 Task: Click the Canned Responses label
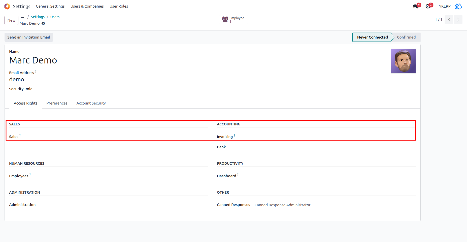(233, 205)
